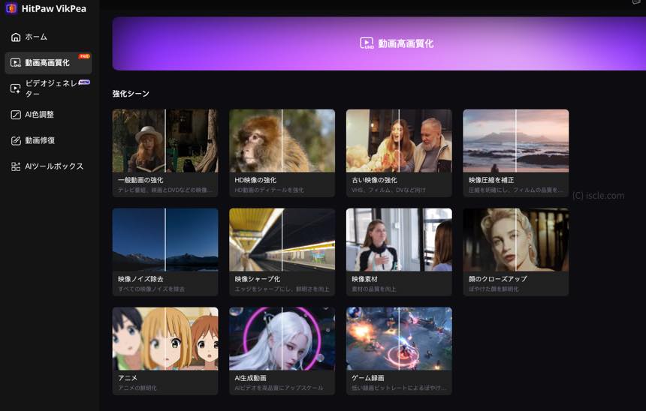
Task: Click the 映像シャープ化 title text
Action: tap(258, 279)
